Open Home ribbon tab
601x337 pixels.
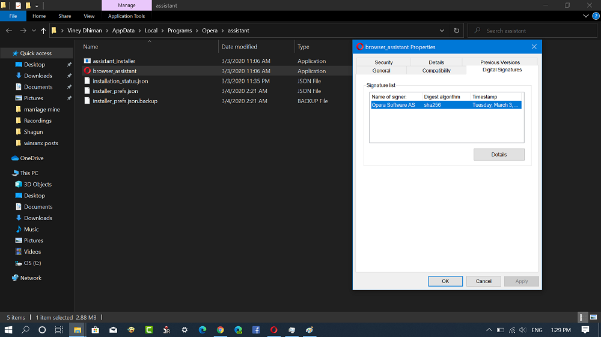39,16
